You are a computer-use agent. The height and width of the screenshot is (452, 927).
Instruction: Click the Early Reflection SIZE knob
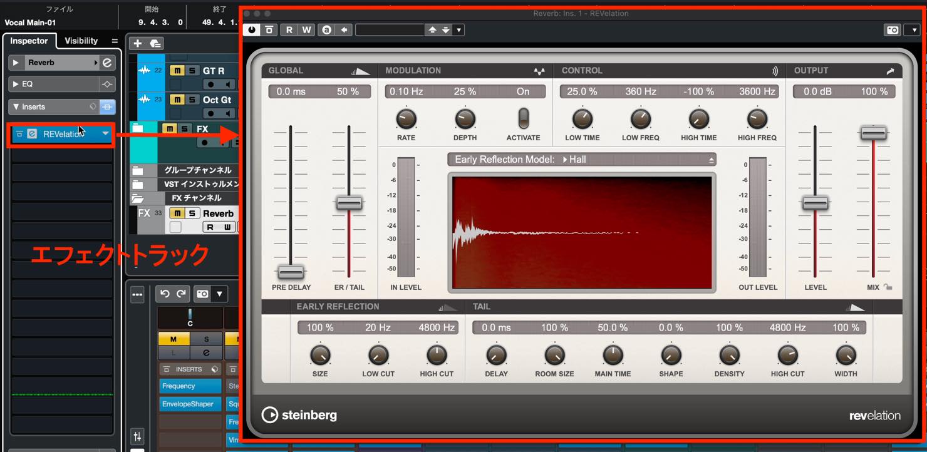pyautogui.click(x=320, y=355)
